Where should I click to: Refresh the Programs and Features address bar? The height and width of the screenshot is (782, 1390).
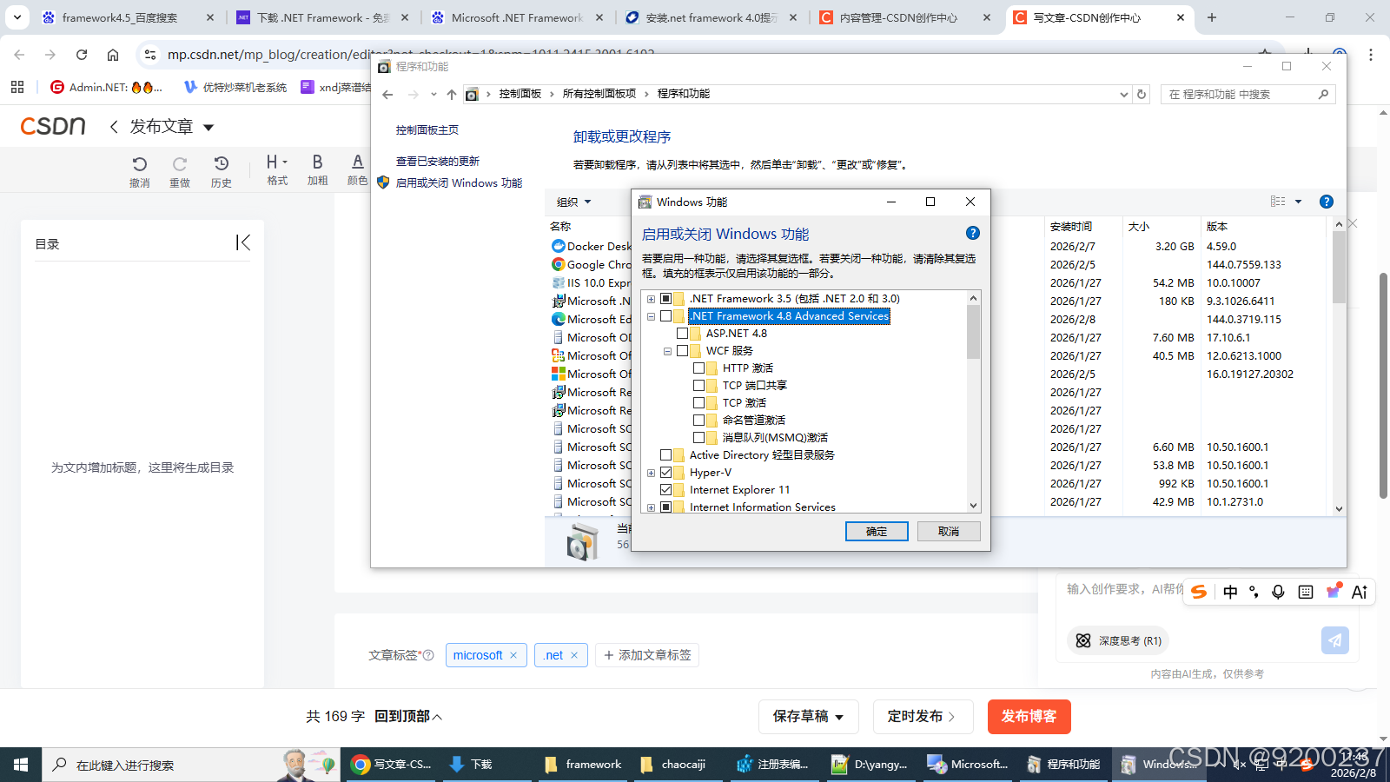1142,94
